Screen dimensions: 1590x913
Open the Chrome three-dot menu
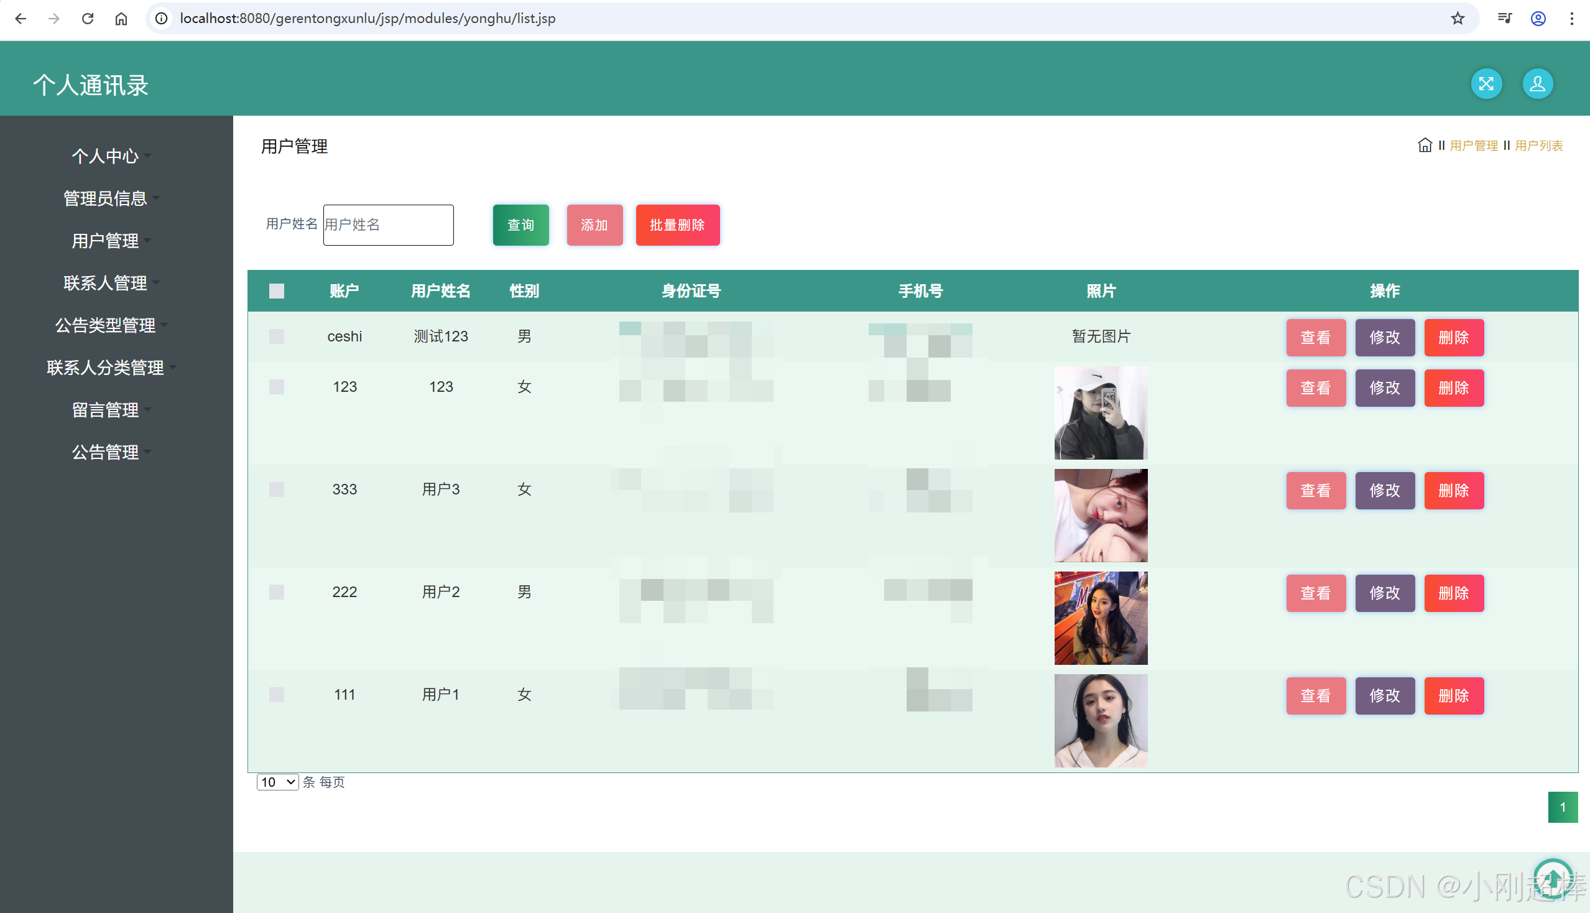[1571, 18]
